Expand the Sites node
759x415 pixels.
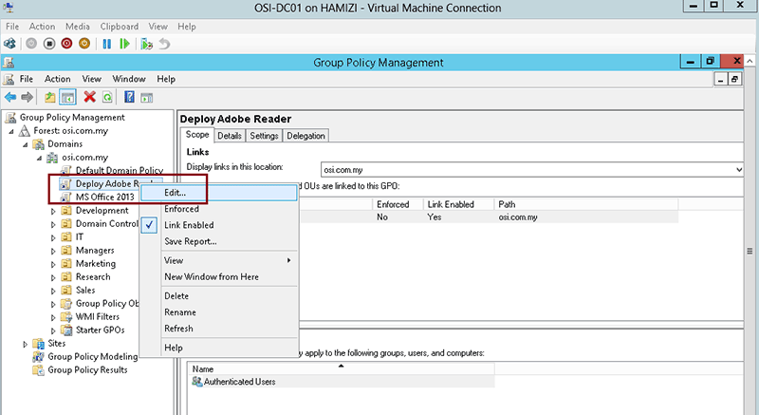[x=26, y=344]
